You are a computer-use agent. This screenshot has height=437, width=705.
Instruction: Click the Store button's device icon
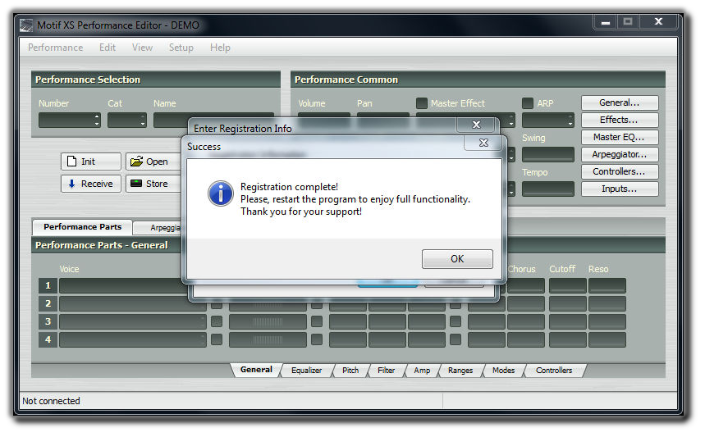[135, 183]
